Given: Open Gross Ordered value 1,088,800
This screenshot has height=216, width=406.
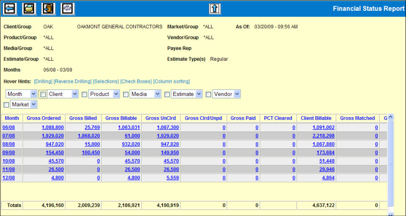Looking at the screenshot, I should (x=53, y=127).
